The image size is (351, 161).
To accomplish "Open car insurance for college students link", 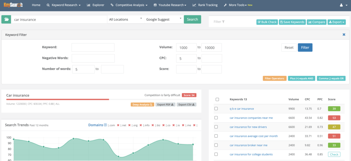I will coord(251,154).
